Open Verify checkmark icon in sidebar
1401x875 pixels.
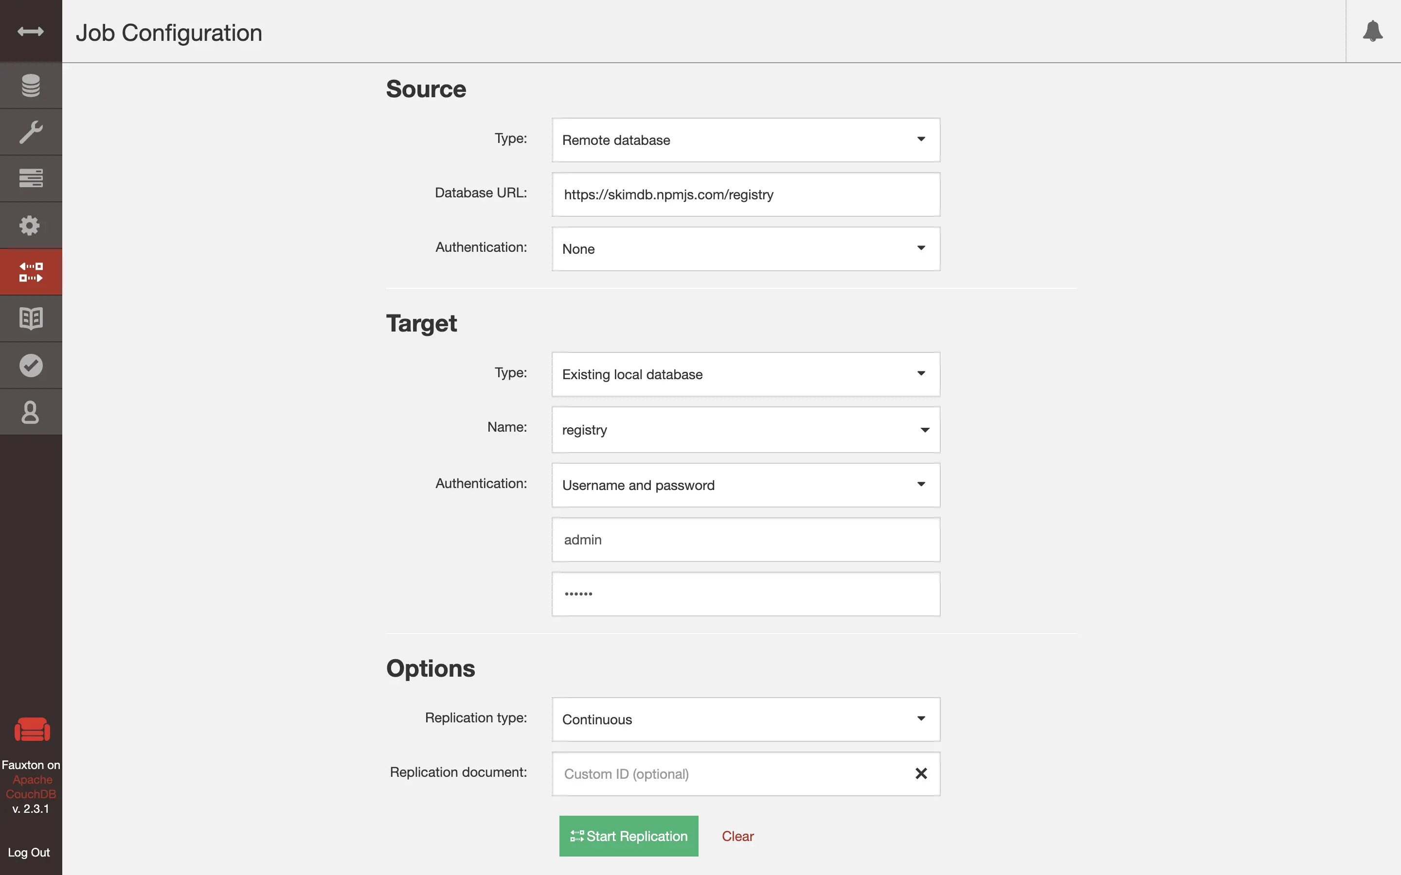[x=31, y=365]
